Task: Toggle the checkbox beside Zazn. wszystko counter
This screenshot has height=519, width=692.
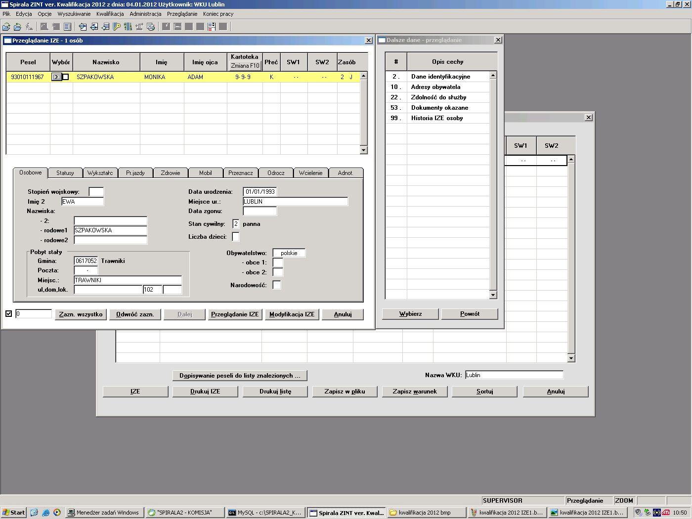Action: [8, 313]
